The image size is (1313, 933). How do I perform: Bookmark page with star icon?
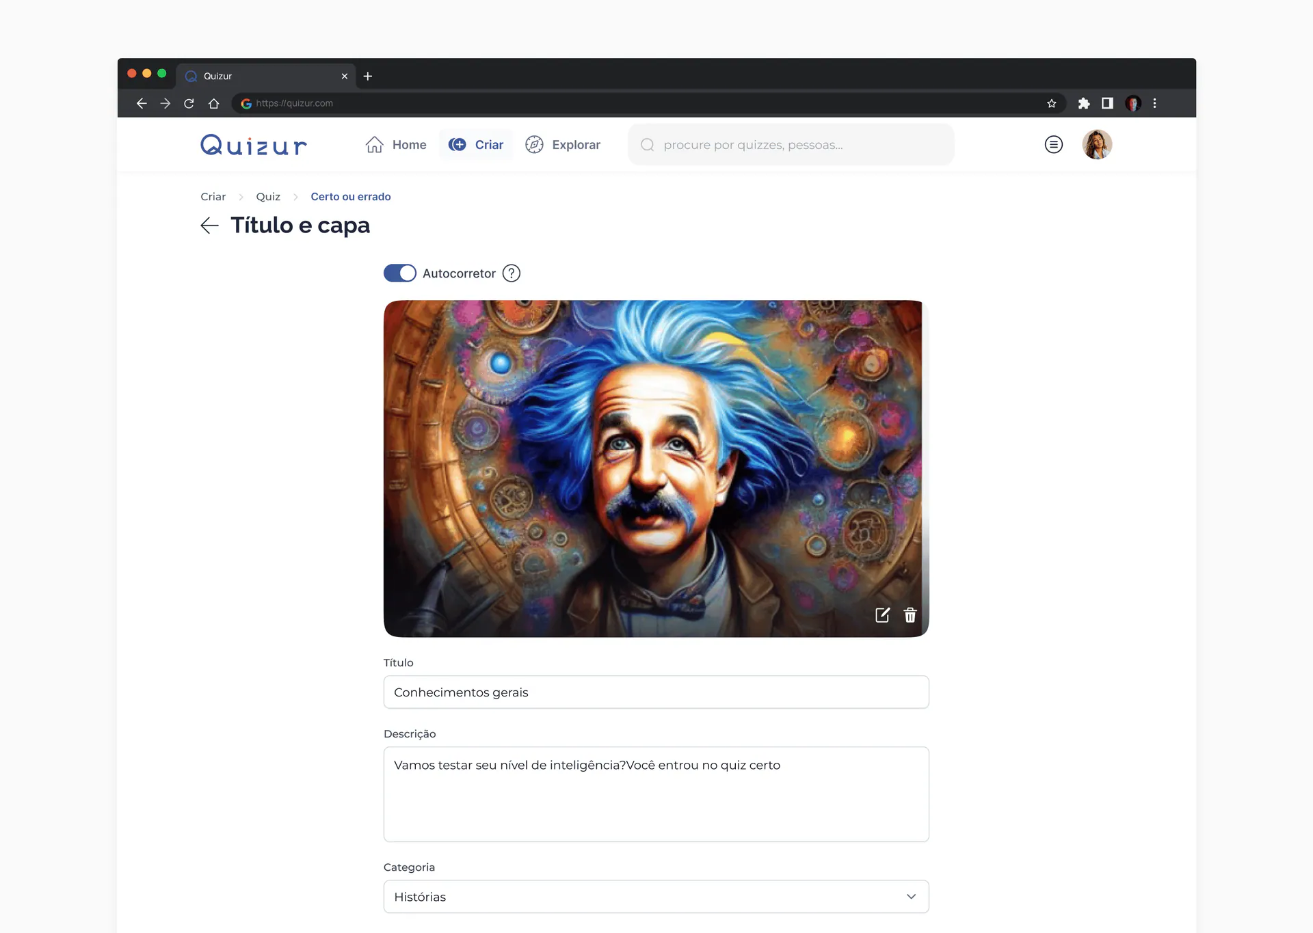1052,103
